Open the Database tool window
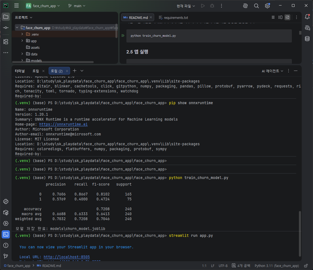 coord(307,39)
